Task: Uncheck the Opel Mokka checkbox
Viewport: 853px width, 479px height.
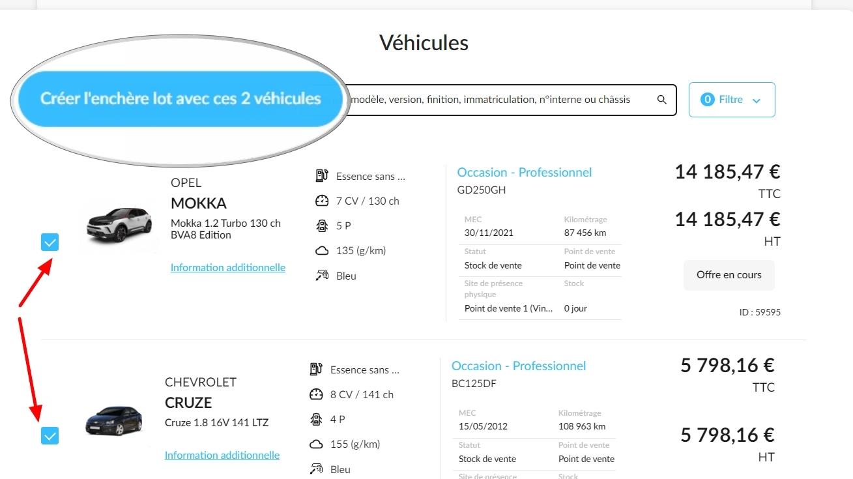Action: [x=50, y=242]
